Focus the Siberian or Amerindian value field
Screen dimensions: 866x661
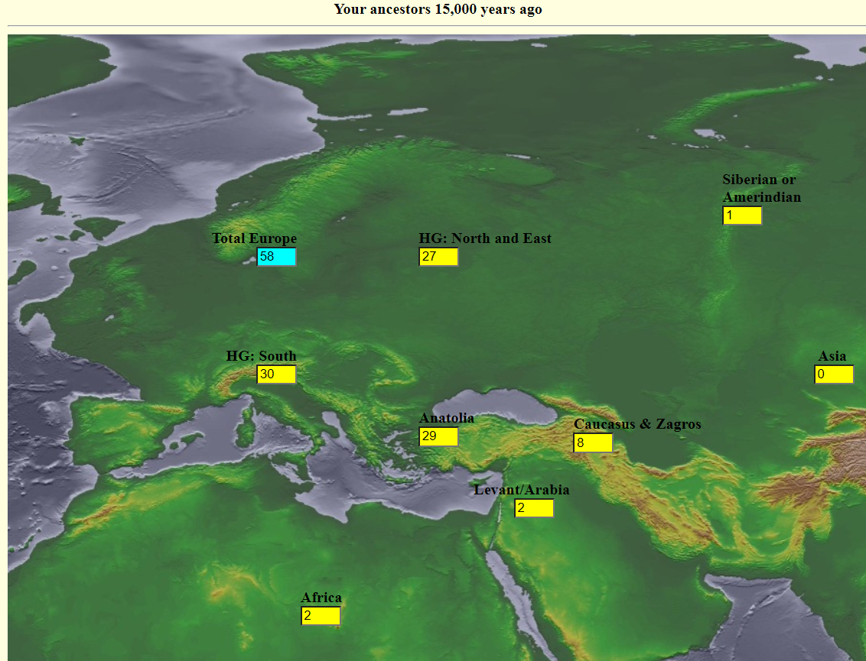click(x=742, y=215)
